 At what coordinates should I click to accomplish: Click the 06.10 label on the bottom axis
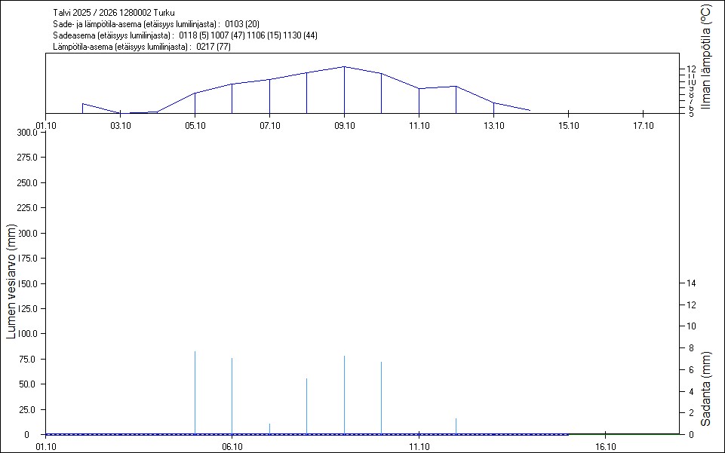[232, 446]
